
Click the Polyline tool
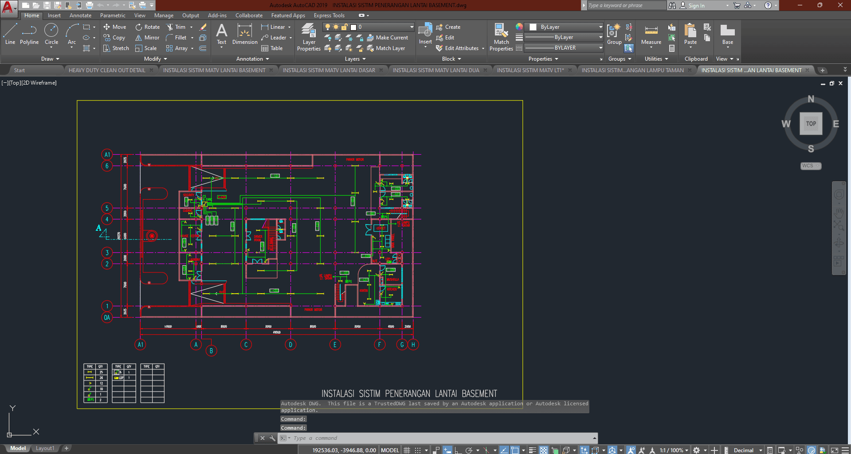29,35
